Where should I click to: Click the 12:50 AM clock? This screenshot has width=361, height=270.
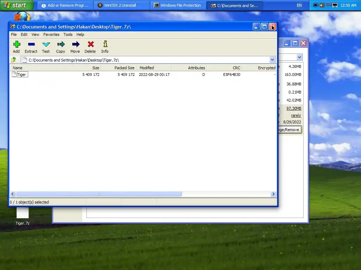pos(348,5)
